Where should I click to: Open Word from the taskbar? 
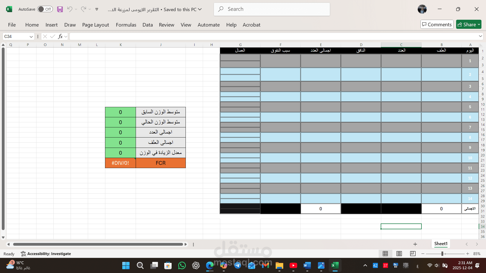click(307, 265)
